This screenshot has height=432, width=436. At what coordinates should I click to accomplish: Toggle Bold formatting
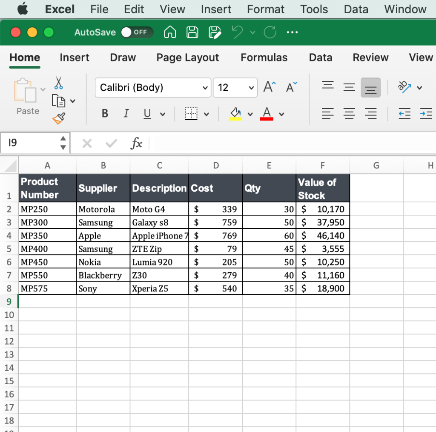(x=105, y=113)
